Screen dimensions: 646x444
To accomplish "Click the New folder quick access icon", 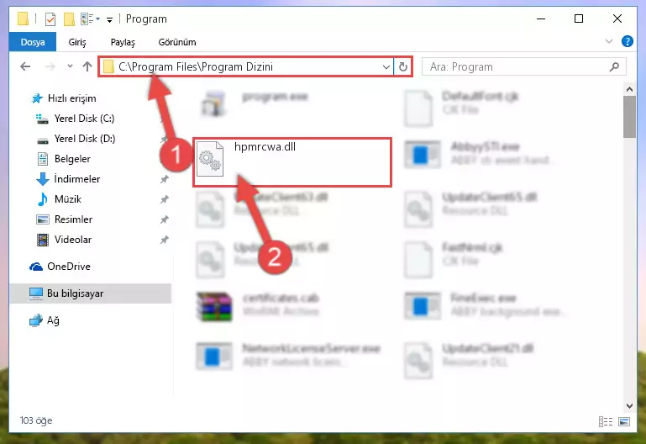I will [69, 19].
